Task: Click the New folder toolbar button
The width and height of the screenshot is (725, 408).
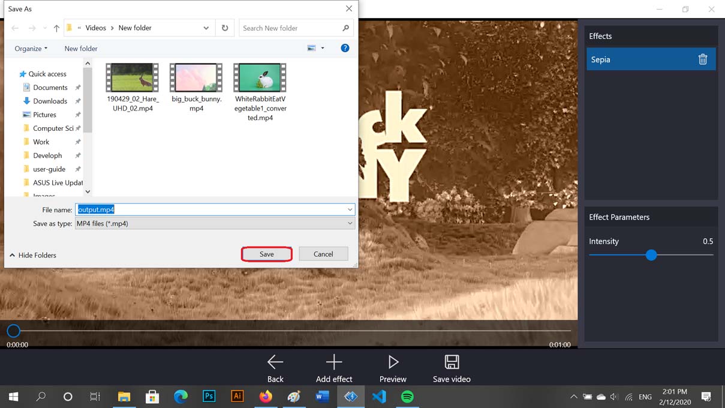Action: pos(81,49)
